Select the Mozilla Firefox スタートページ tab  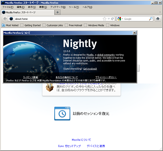(28, 12)
